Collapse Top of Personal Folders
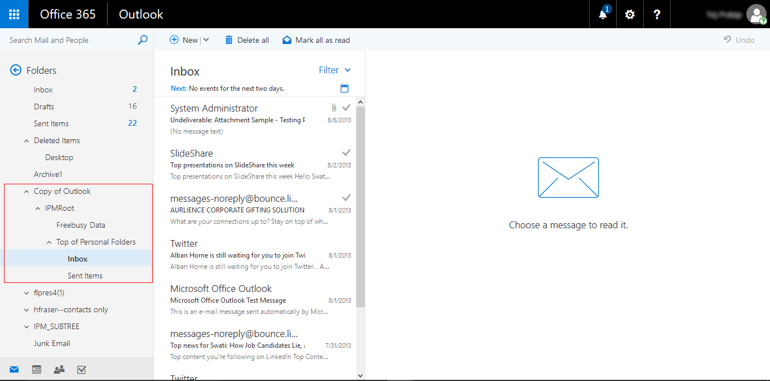The image size is (770, 381). coord(49,242)
